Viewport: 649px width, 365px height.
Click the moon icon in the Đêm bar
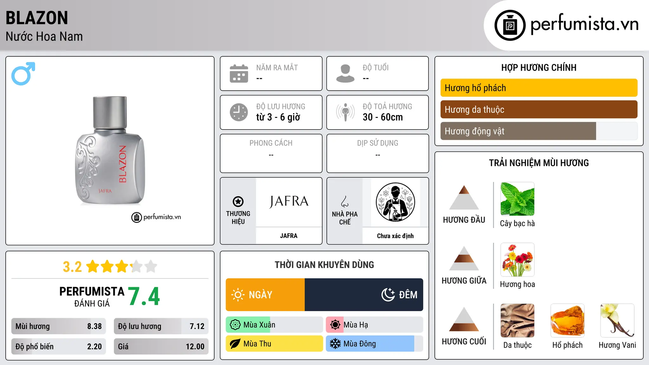coord(388,295)
